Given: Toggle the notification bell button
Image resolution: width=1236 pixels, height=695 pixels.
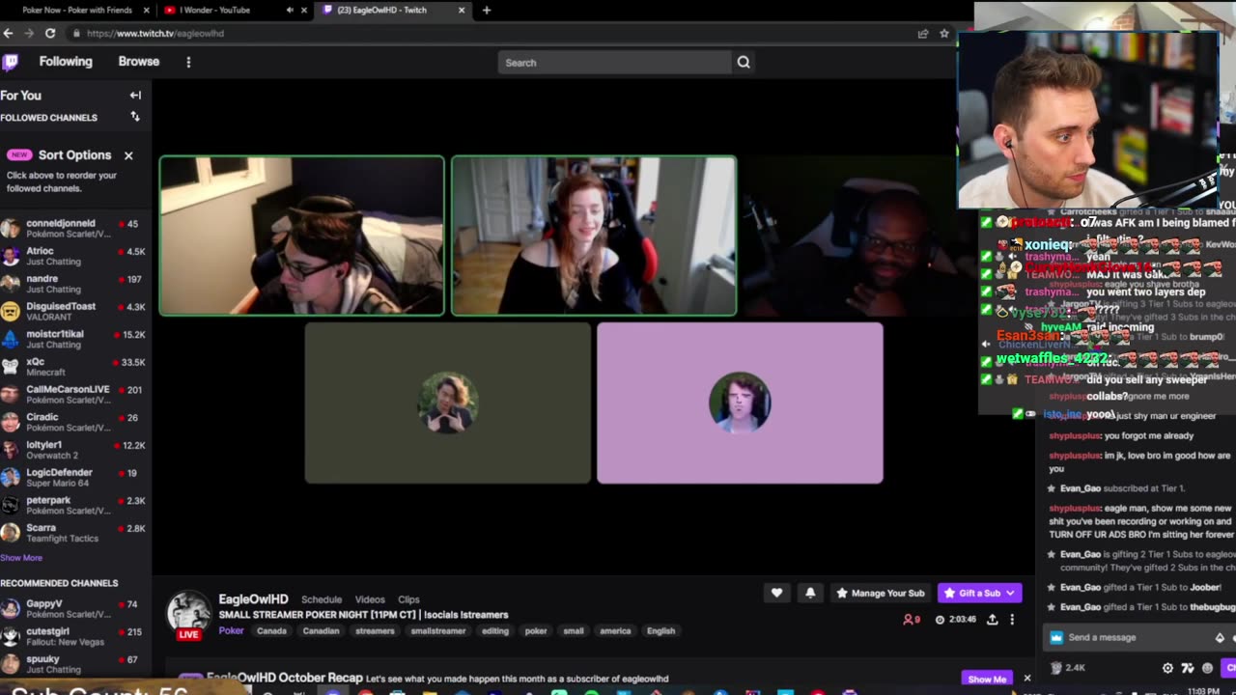Looking at the screenshot, I should [x=810, y=593].
